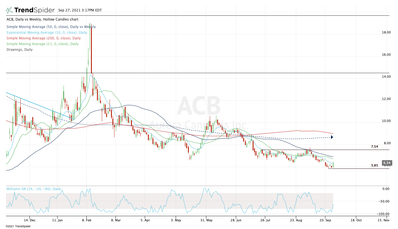Select the 50 Simple Moving Average legend entry
This screenshot has width=398, height=229.
tap(51, 27)
